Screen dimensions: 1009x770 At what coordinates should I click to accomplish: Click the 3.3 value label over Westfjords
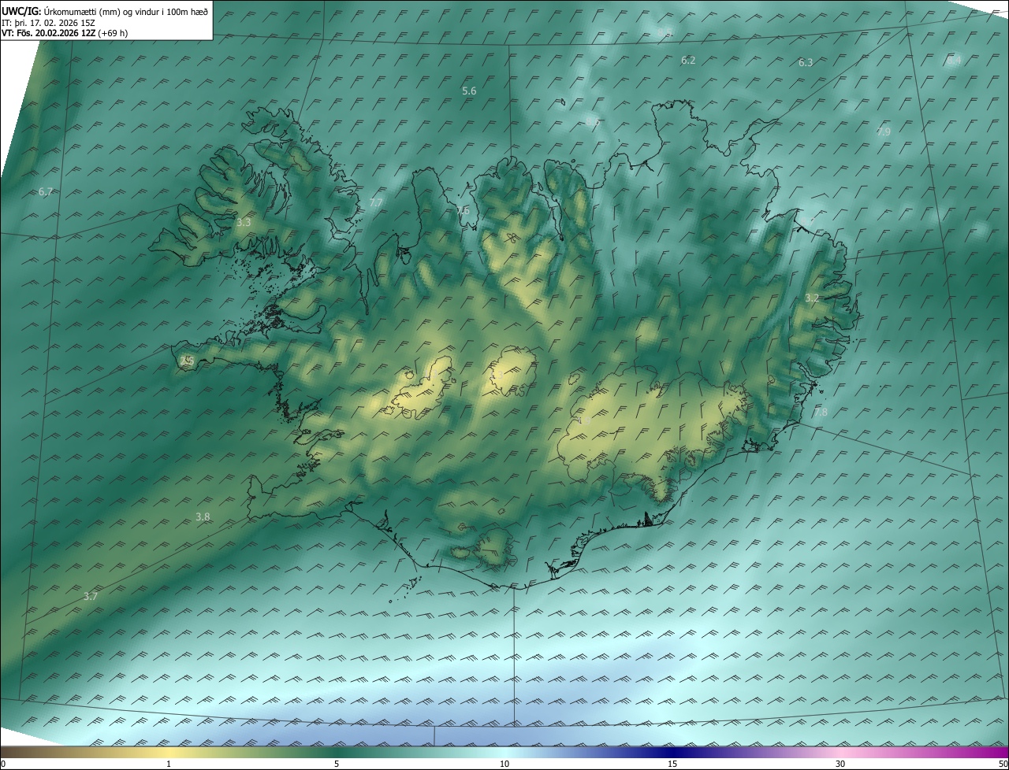coord(244,223)
